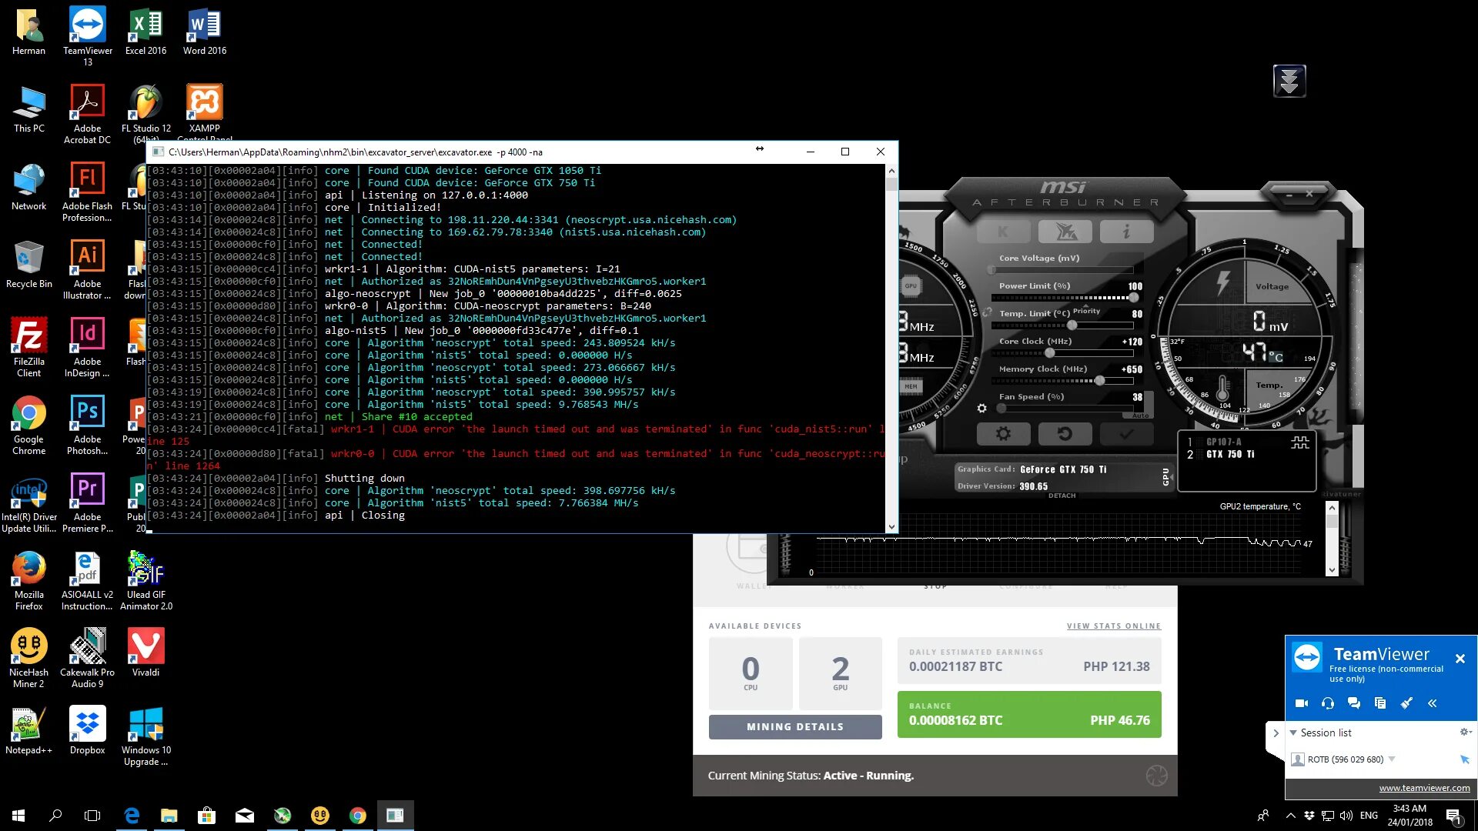
Task: Collapse the TeamViewer side panel arrow
Action: pyautogui.click(x=1276, y=733)
